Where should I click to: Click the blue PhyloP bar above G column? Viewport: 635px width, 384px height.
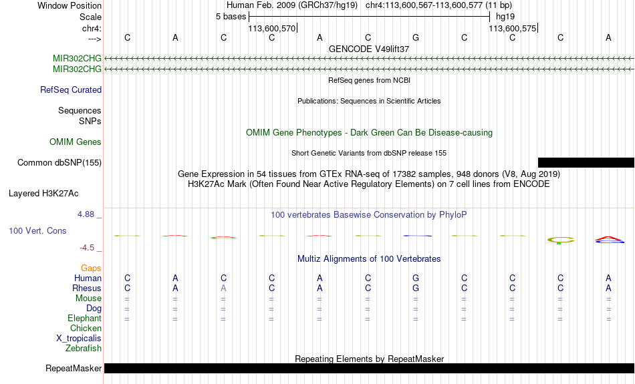tap(418, 236)
